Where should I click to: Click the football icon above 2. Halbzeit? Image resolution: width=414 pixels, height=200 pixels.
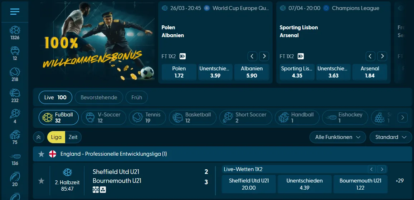[x=67, y=172]
